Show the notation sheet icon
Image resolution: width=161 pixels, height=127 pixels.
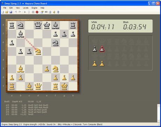[x=50, y=12]
